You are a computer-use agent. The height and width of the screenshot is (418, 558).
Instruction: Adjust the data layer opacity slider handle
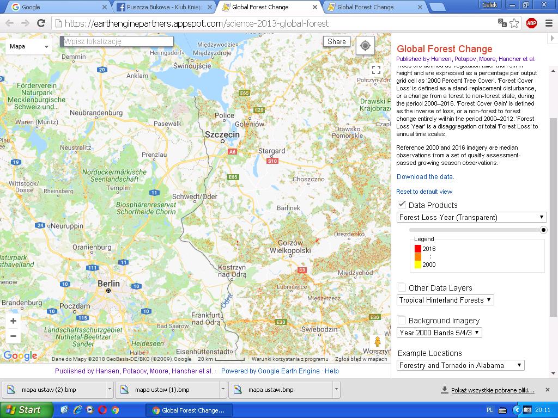[543, 230]
